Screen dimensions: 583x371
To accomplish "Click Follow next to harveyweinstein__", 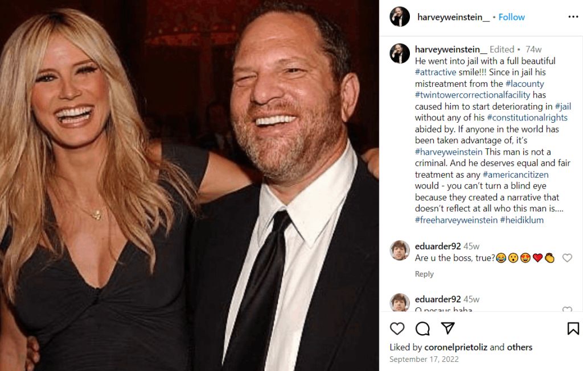I will pos(511,16).
